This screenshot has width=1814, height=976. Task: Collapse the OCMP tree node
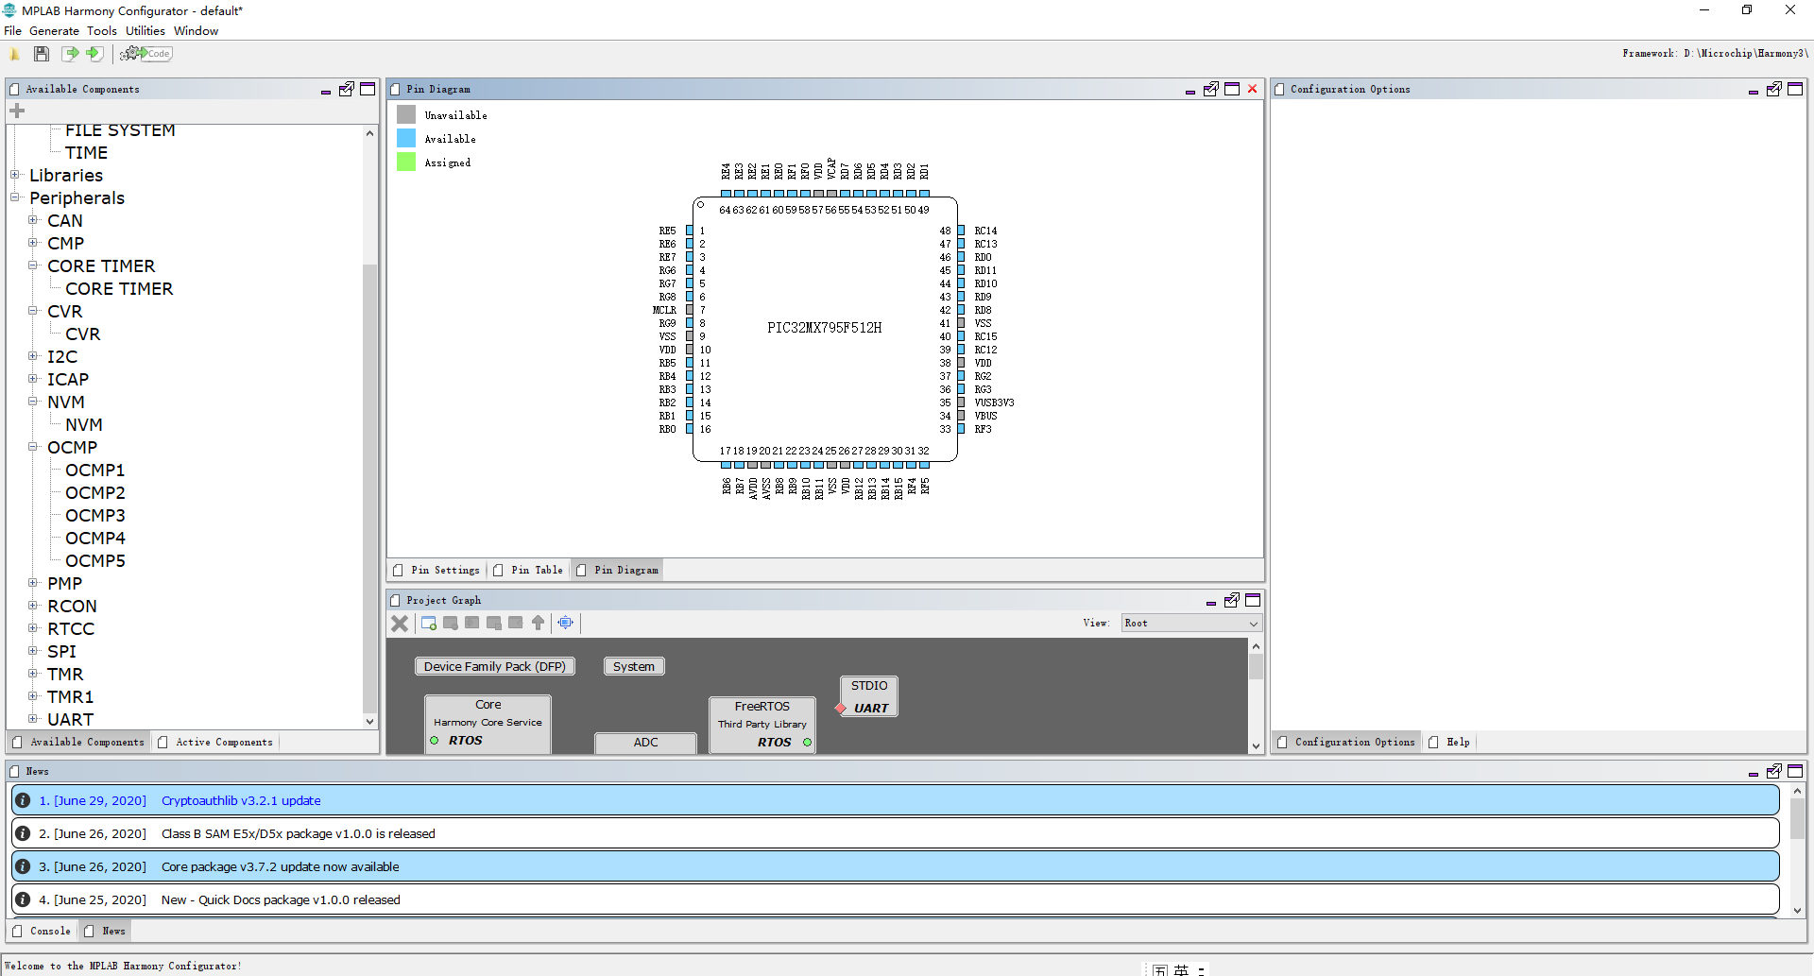[x=33, y=447]
